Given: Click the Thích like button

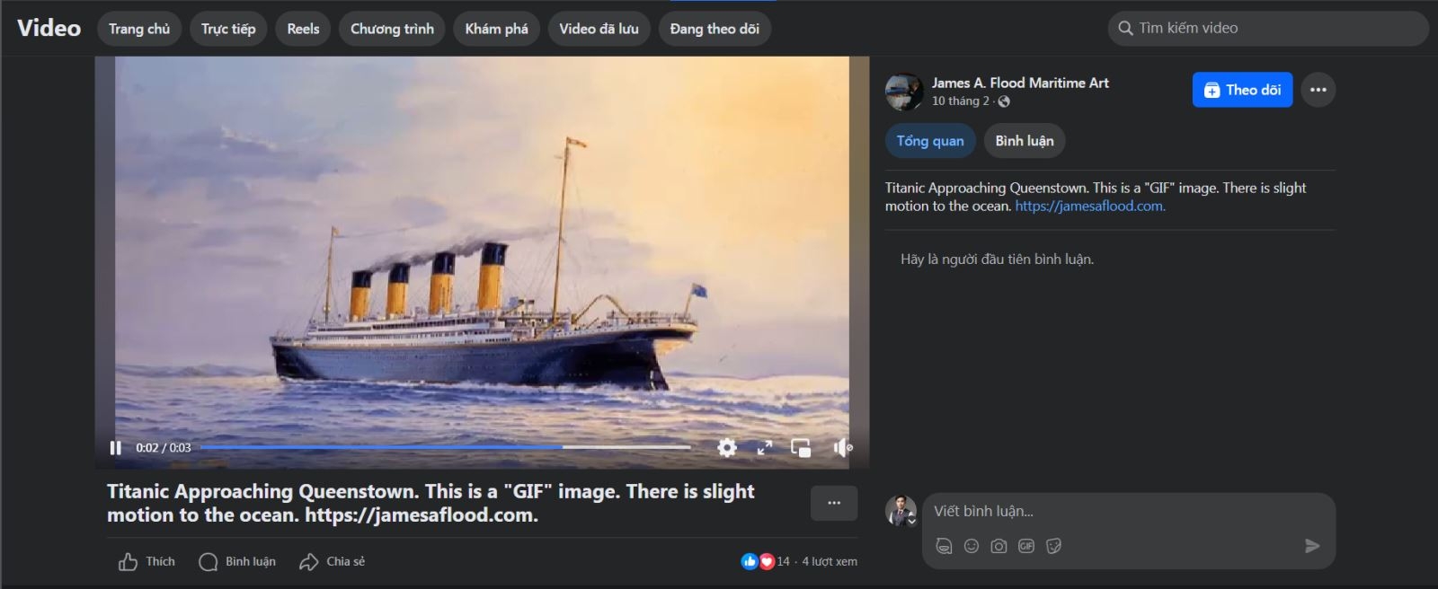Looking at the screenshot, I should tap(146, 562).
